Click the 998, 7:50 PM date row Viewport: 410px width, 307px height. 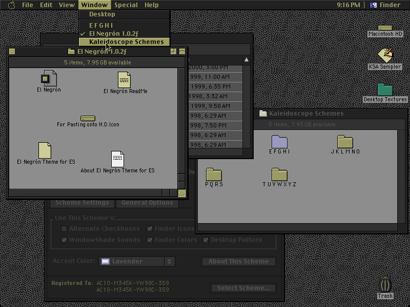(215, 125)
